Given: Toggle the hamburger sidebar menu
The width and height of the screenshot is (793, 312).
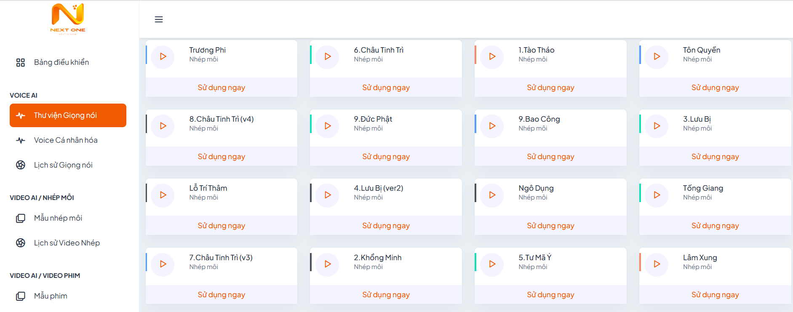Looking at the screenshot, I should (159, 19).
